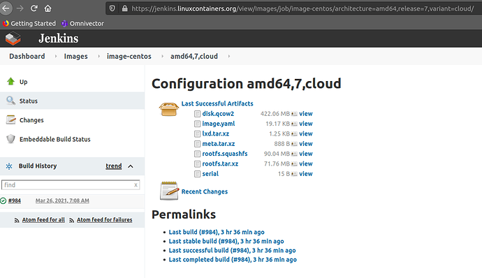Click the green Up arrow icon
The width and height of the screenshot is (482, 278).
click(10, 82)
